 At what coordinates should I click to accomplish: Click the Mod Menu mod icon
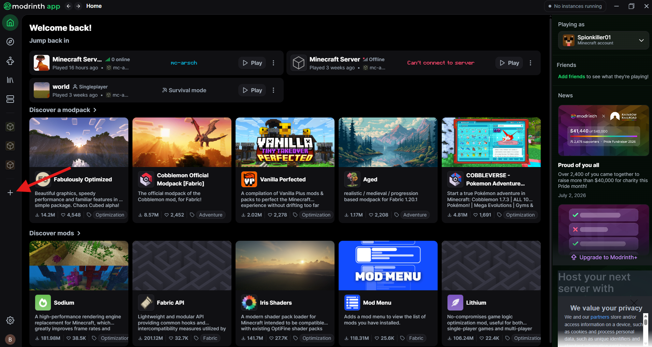[352, 303]
